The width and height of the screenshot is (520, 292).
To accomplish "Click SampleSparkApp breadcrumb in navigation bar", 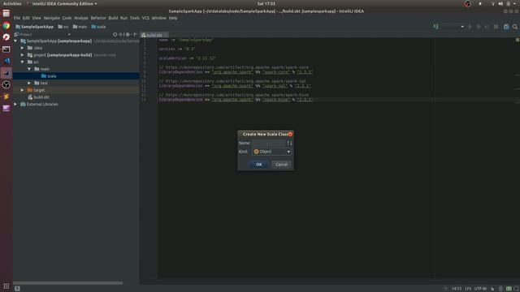I will click(34, 27).
